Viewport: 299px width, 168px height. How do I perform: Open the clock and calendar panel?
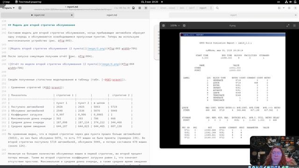[149, 2]
